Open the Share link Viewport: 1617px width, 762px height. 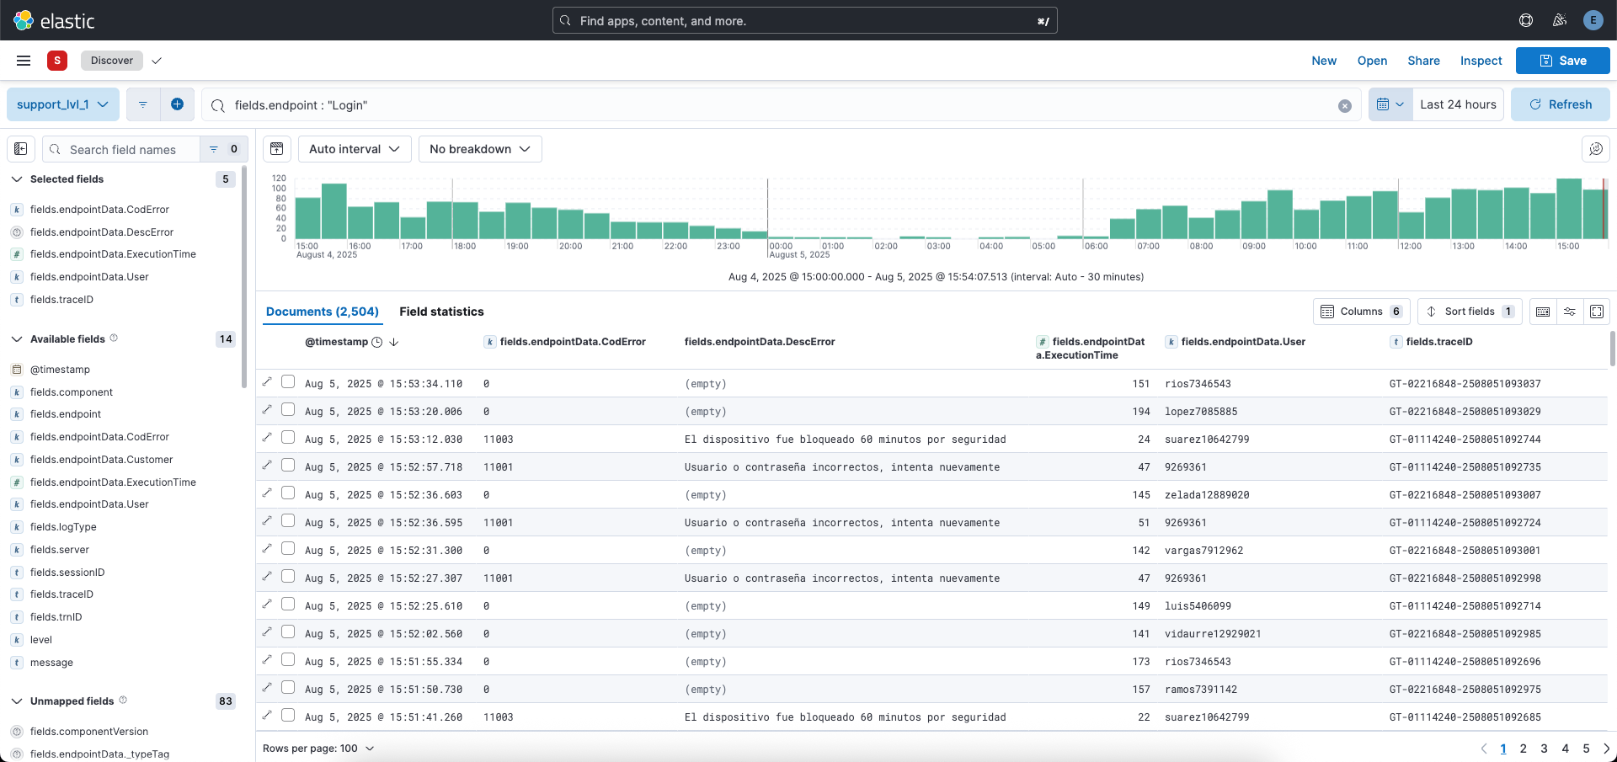point(1423,60)
